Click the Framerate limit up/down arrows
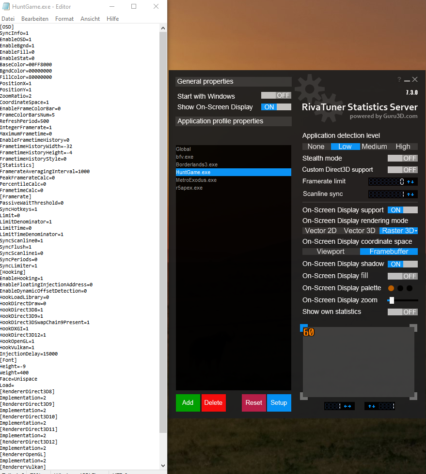The image size is (426, 474). (410, 182)
